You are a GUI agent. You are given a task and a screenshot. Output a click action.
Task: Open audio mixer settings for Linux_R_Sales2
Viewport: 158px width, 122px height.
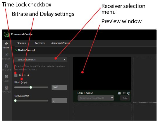(119, 93)
